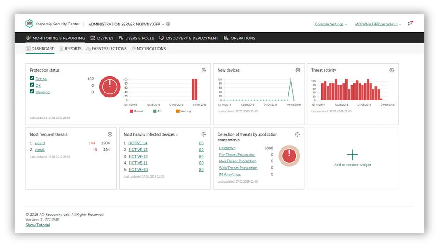This screenshot has width=439, height=247.
Task: Uncheck the Critical checkbox
Action: pyautogui.click(x=32, y=79)
